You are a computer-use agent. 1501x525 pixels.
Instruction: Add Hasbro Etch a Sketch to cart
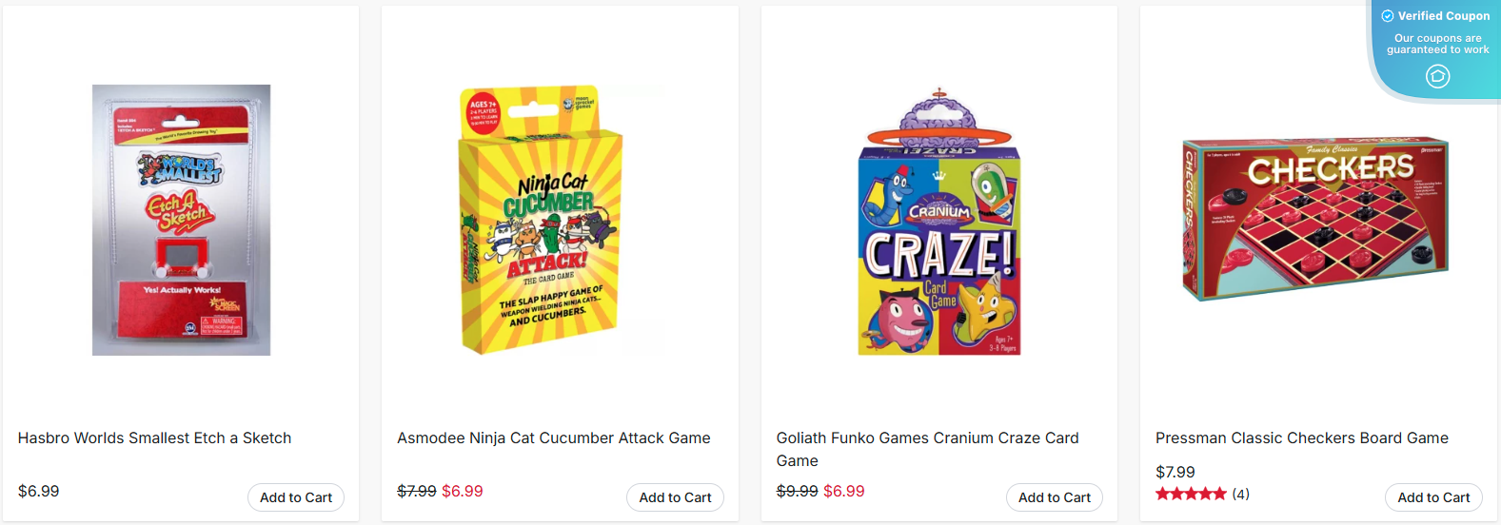click(295, 497)
